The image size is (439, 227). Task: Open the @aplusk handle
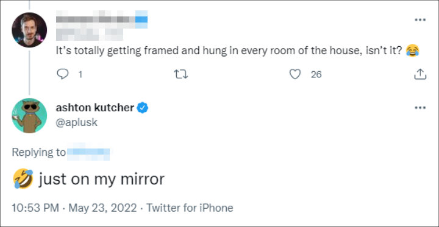tap(77, 123)
